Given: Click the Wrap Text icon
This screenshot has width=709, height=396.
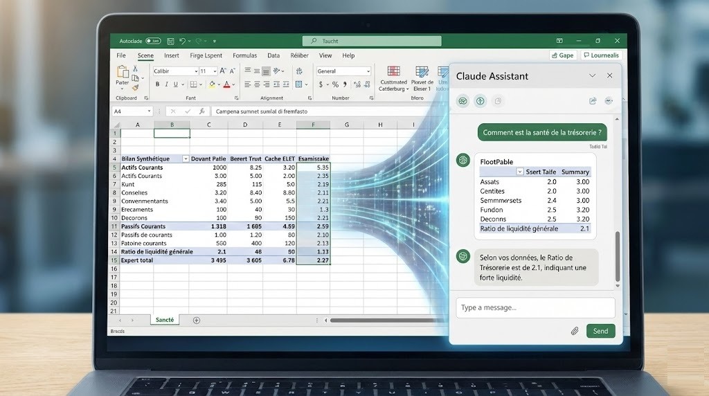Looking at the screenshot, I should (299, 71).
